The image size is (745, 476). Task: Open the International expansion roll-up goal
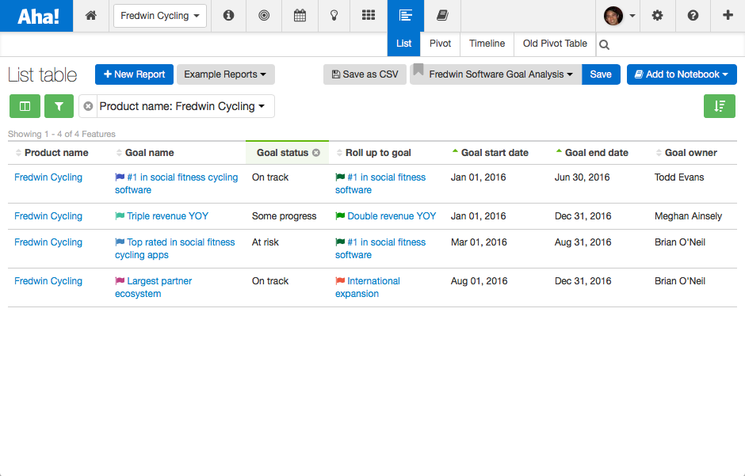(x=367, y=288)
